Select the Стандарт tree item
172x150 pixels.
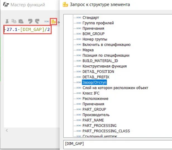pos(91,18)
